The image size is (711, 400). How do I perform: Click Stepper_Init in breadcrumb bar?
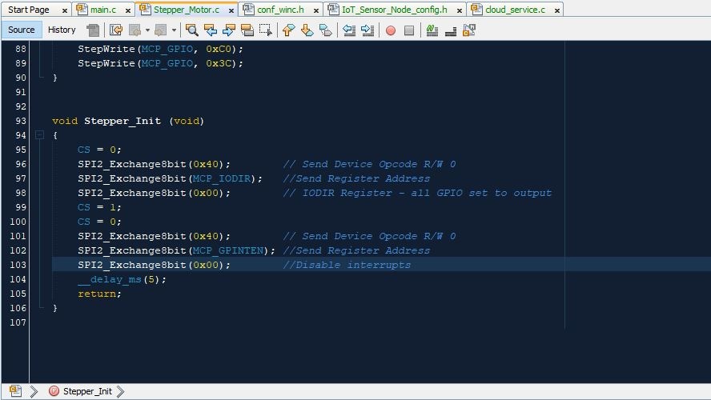[87, 391]
